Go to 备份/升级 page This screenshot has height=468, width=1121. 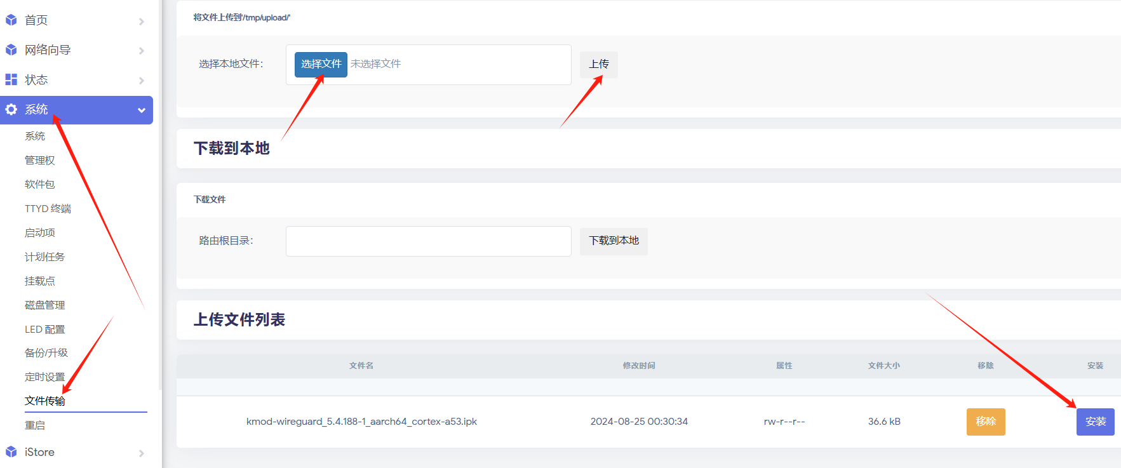pyautogui.click(x=46, y=352)
